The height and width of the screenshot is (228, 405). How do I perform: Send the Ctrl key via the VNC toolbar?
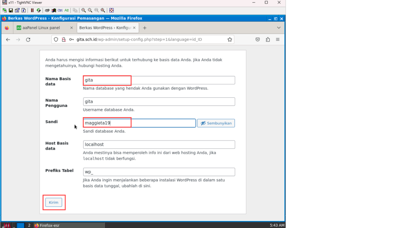point(60,10)
